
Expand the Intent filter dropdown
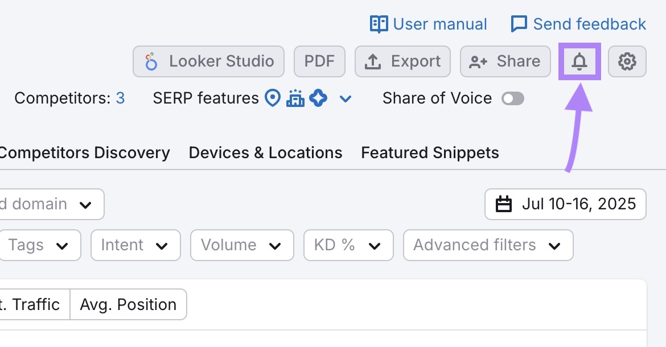point(135,245)
